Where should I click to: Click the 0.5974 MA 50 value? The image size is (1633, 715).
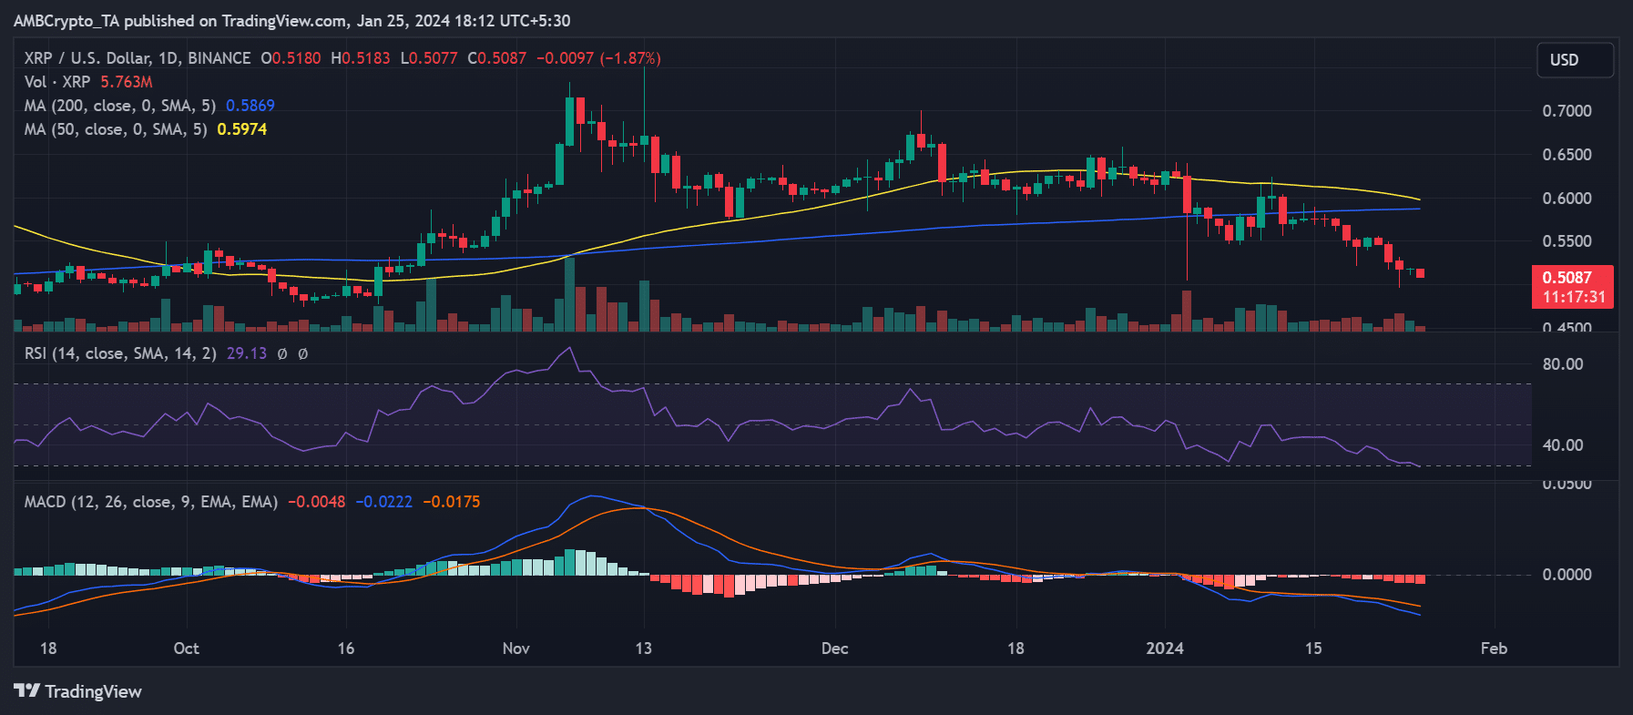(x=242, y=129)
